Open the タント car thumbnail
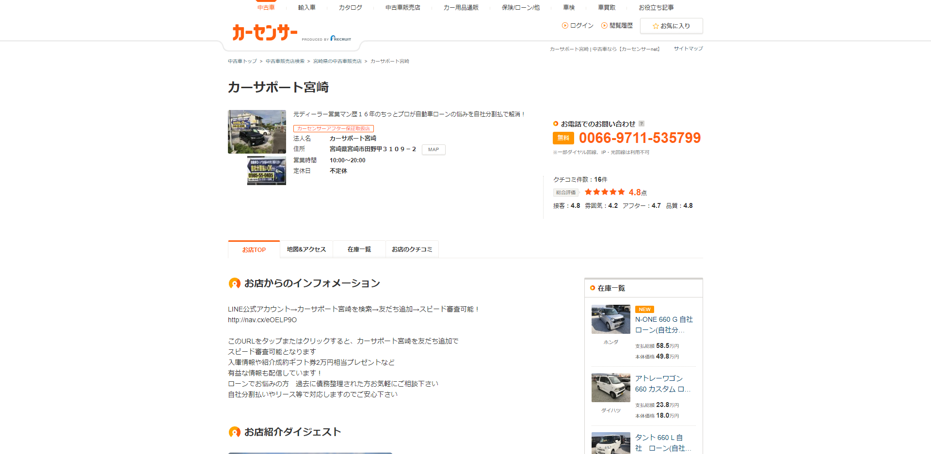931x454 pixels. click(x=611, y=443)
